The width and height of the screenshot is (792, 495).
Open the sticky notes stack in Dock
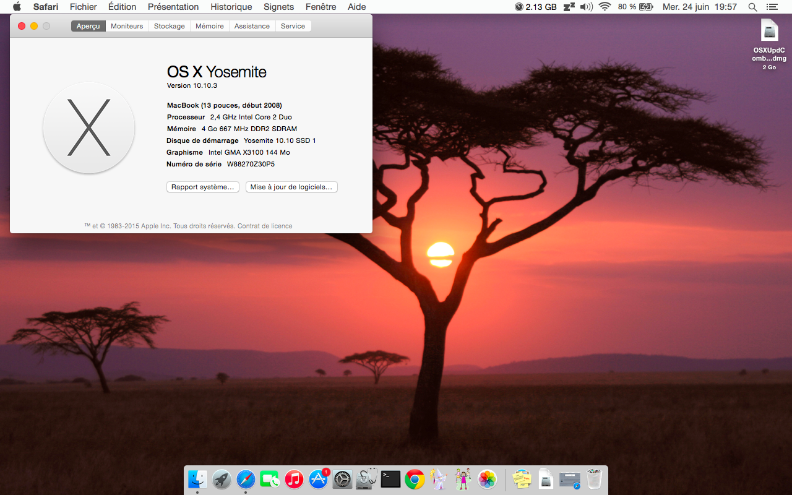(522, 479)
